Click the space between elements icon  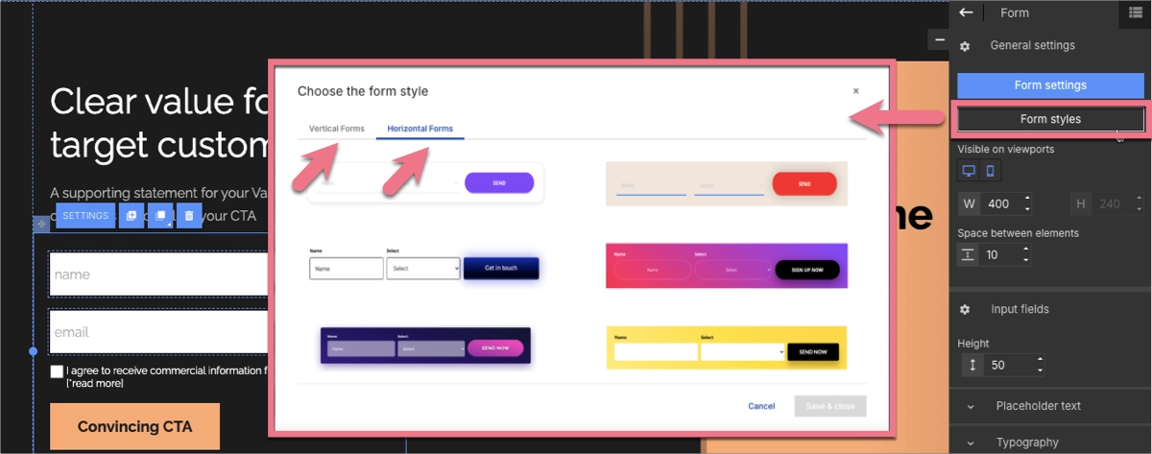point(968,254)
